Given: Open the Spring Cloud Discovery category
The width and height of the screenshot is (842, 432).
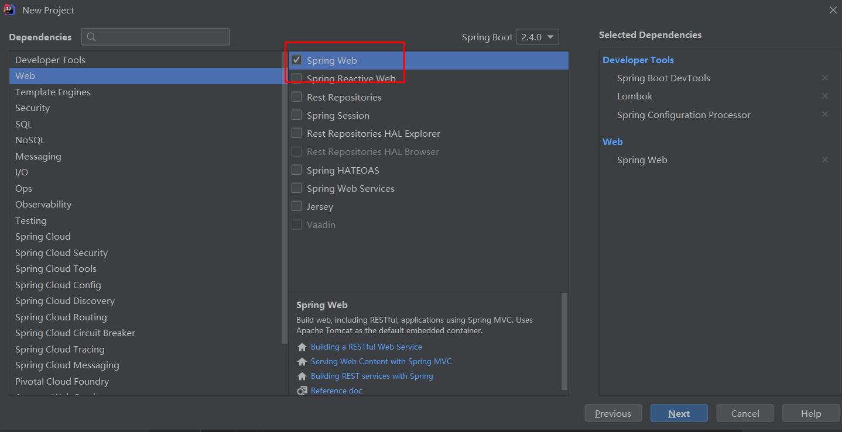Looking at the screenshot, I should click(x=145, y=301).
